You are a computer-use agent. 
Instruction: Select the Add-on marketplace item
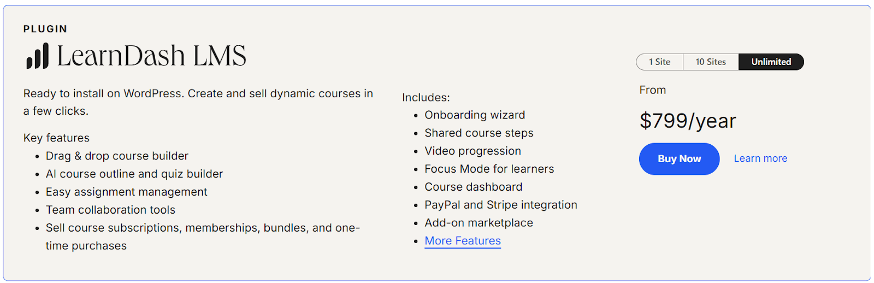click(x=479, y=223)
